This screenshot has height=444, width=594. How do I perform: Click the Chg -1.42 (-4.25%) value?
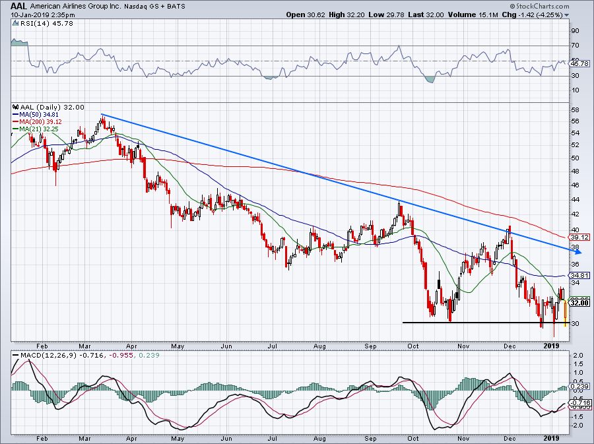coord(532,15)
